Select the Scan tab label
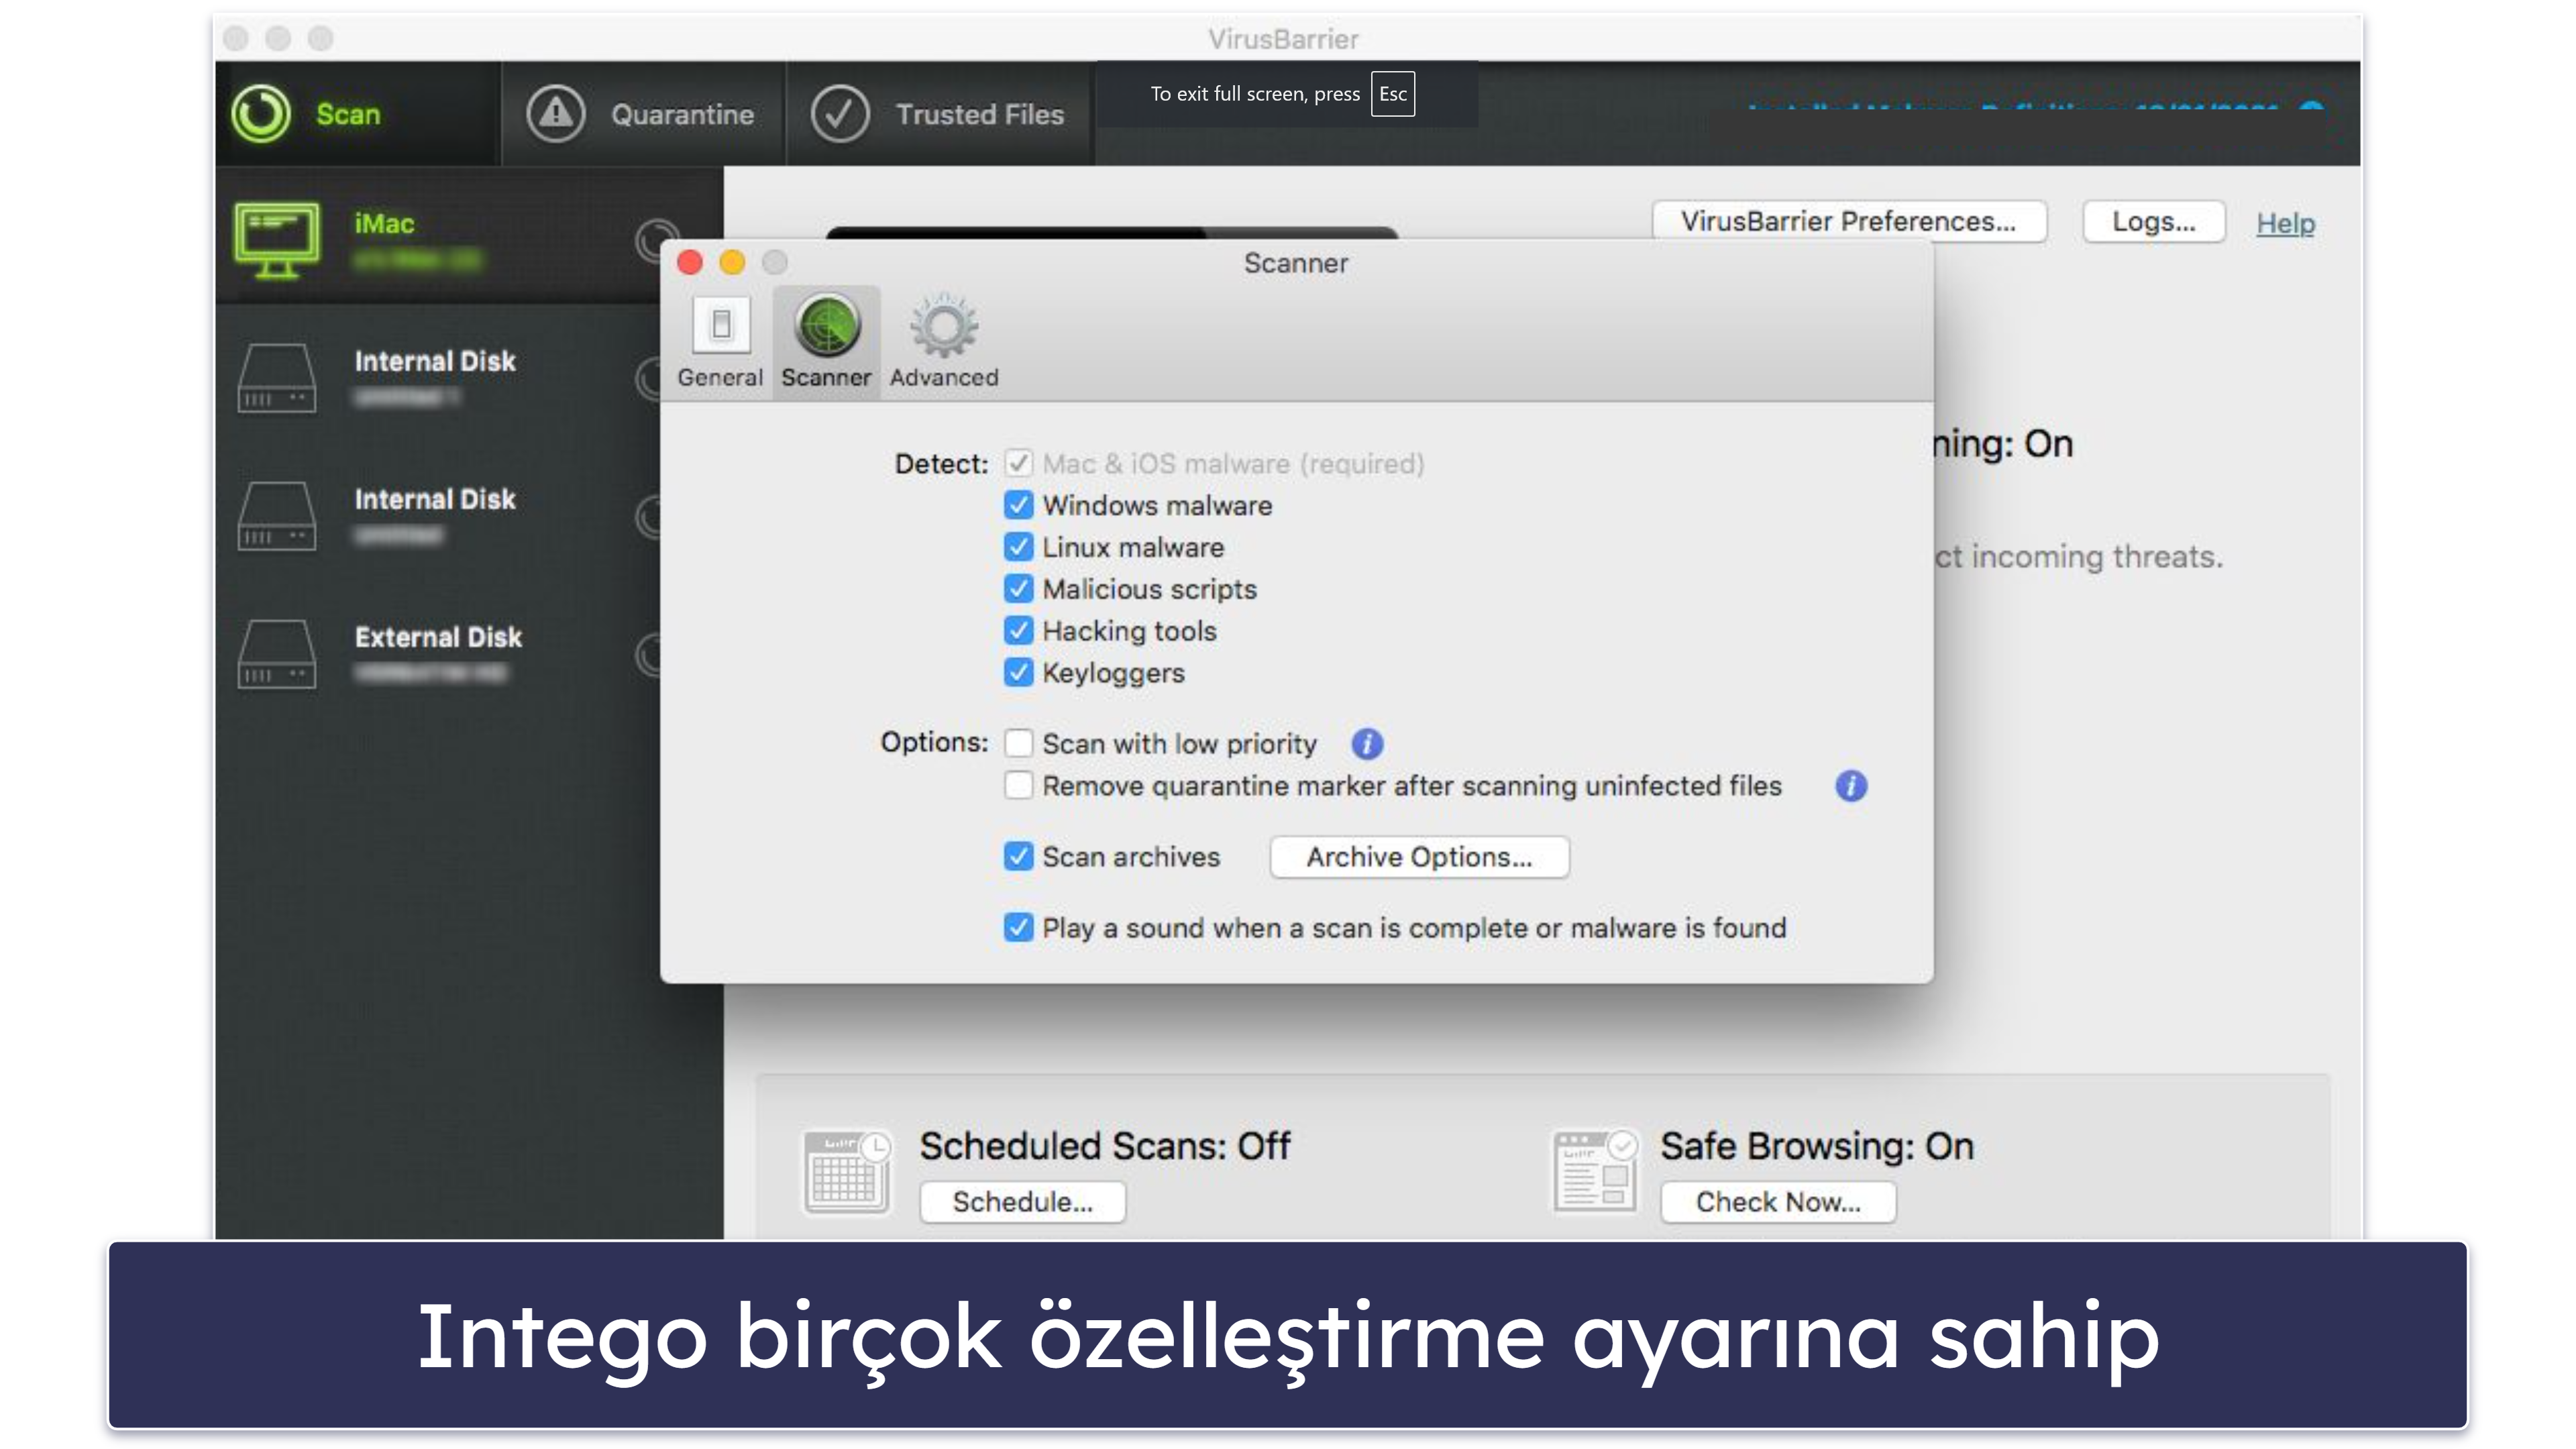This screenshot has width=2576, height=1449. point(348,115)
